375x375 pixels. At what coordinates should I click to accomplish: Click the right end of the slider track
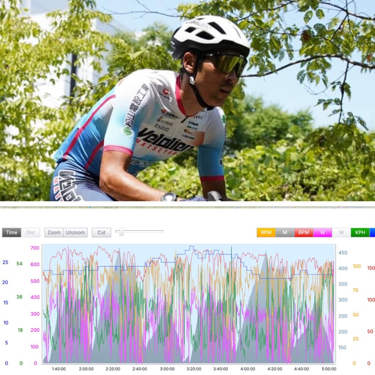coord(163,231)
